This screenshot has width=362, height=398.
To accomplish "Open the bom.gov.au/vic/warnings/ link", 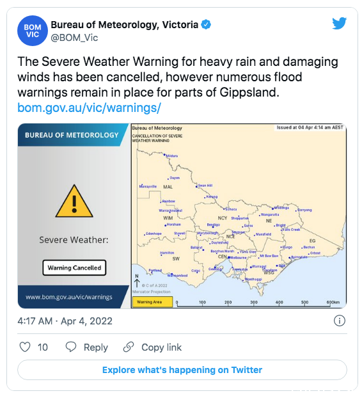I will (x=89, y=107).
